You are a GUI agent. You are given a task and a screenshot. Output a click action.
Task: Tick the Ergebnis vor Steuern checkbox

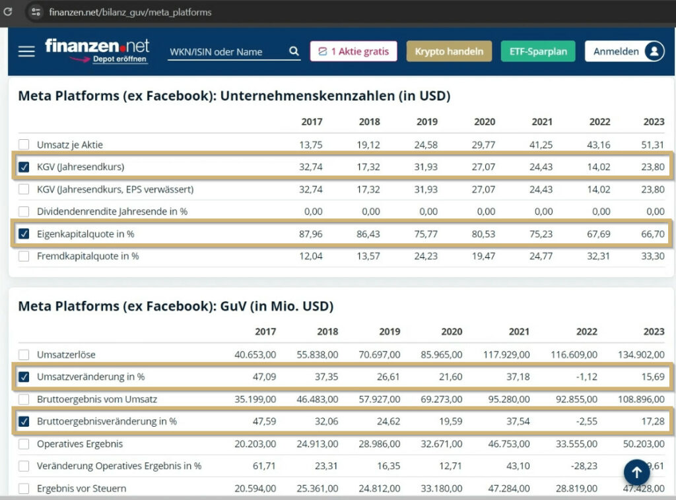[x=24, y=488]
